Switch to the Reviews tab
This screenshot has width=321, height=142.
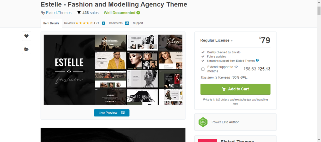[69, 23]
